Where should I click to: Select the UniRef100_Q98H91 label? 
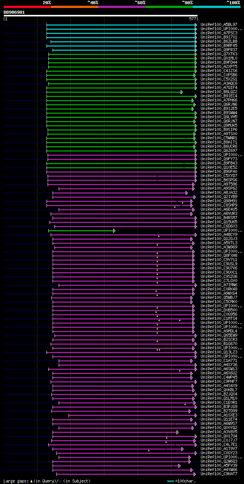click(x=219, y=201)
